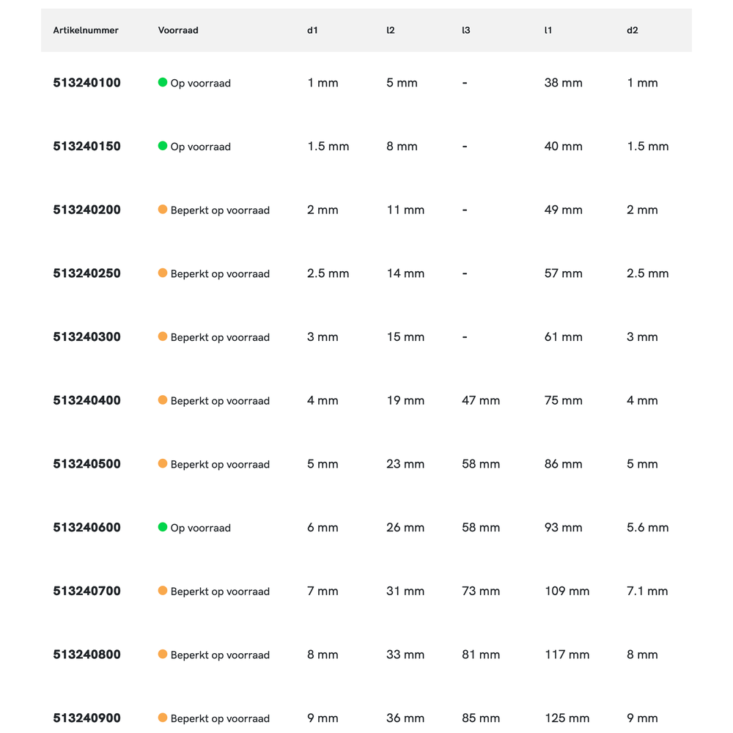Click the orange stock dot for 513240400
This screenshot has width=733, height=733.
(163, 400)
